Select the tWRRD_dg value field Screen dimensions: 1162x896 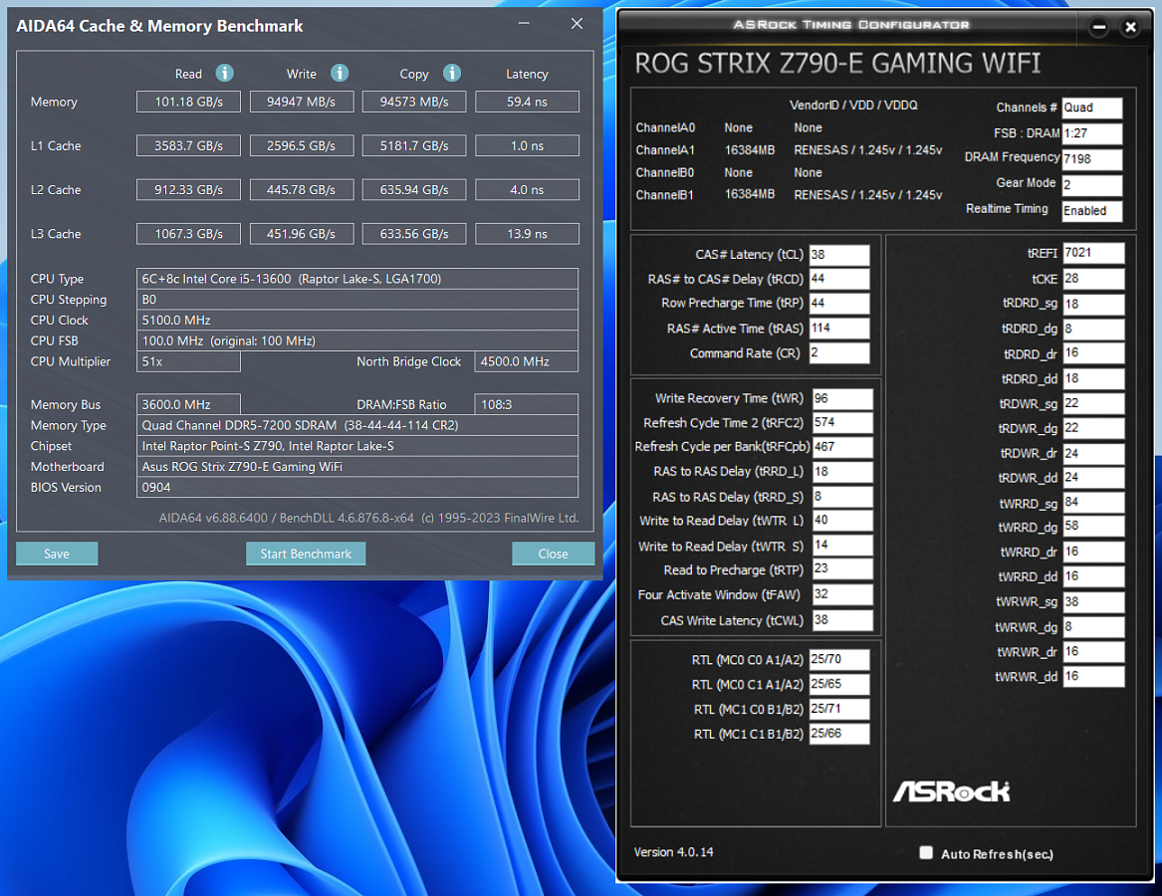[1094, 527]
